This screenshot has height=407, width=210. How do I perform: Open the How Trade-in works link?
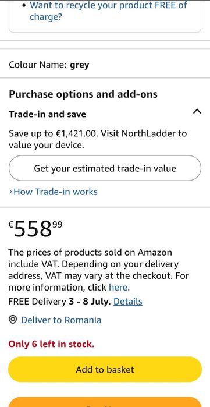pyautogui.click(x=55, y=192)
